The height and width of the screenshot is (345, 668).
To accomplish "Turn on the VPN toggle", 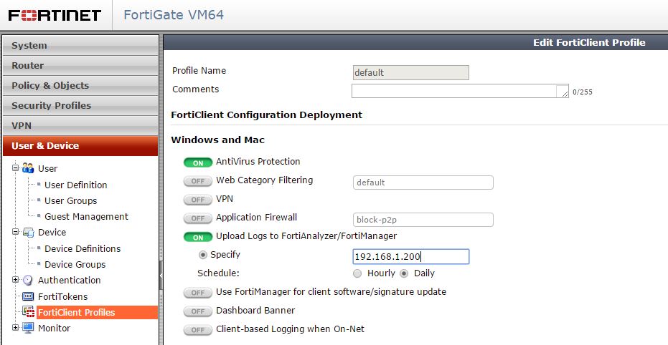I will (198, 200).
